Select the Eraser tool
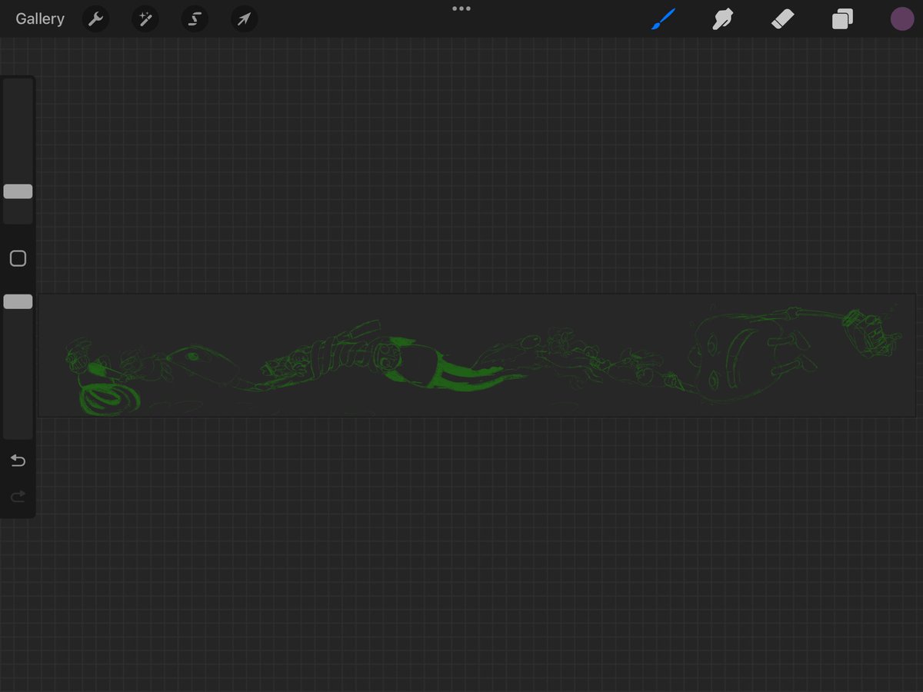Viewport: 923px width, 692px height. tap(782, 19)
